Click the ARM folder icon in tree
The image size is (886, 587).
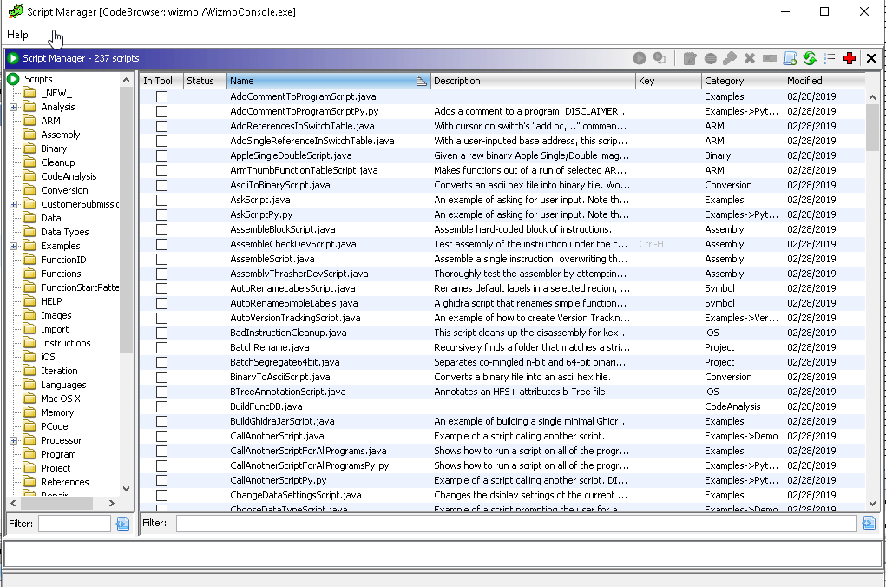[30, 121]
